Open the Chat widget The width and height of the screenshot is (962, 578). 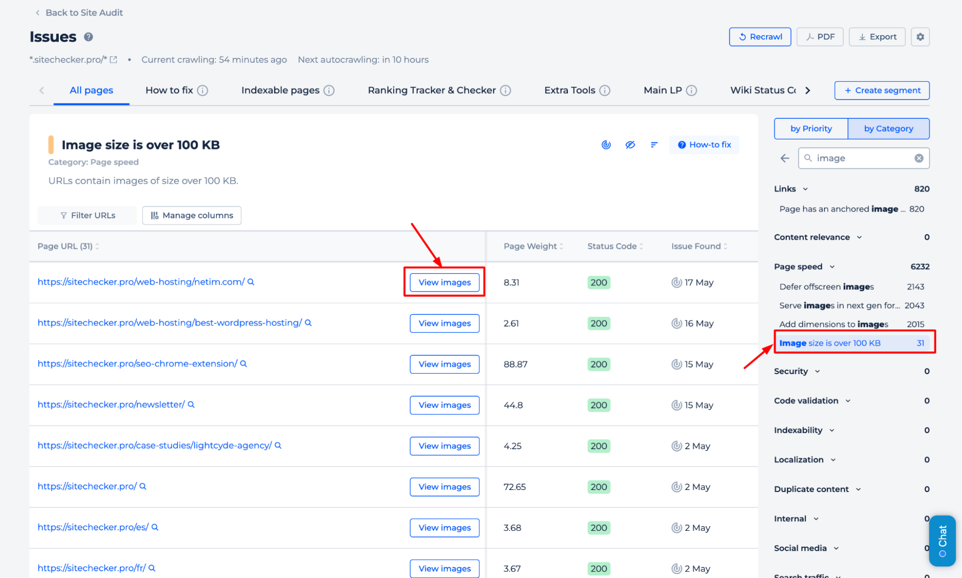coord(942,540)
